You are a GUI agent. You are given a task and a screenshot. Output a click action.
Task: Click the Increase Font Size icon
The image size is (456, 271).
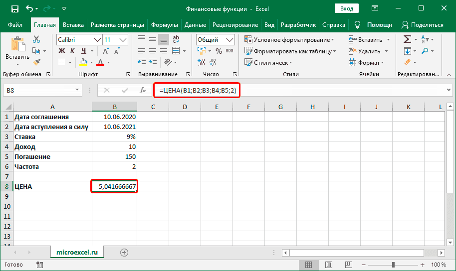tap(123, 39)
